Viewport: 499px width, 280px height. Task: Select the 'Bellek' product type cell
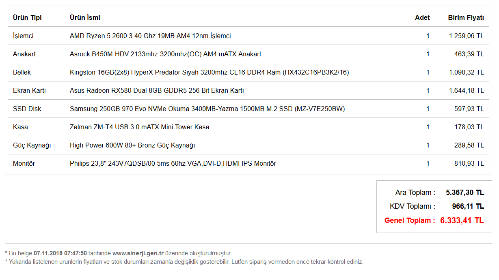pyautogui.click(x=22, y=72)
